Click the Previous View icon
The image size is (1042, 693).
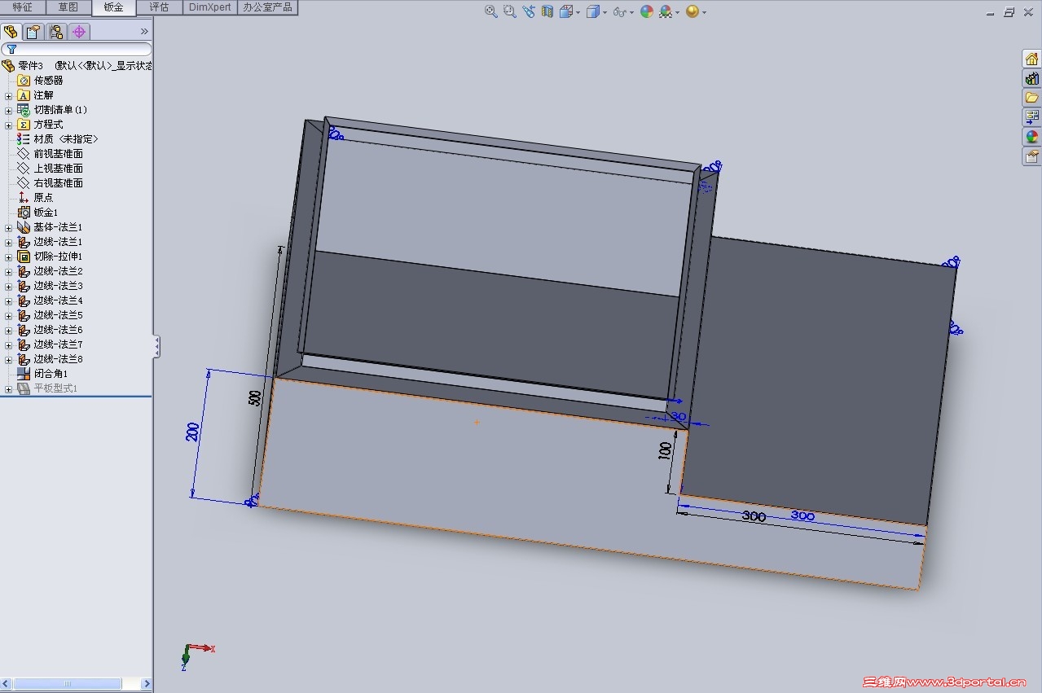(x=529, y=11)
